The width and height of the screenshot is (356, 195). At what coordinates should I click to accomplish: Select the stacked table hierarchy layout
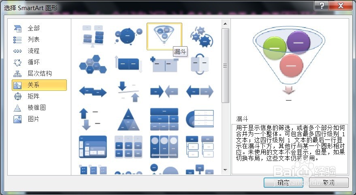pos(164,119)
